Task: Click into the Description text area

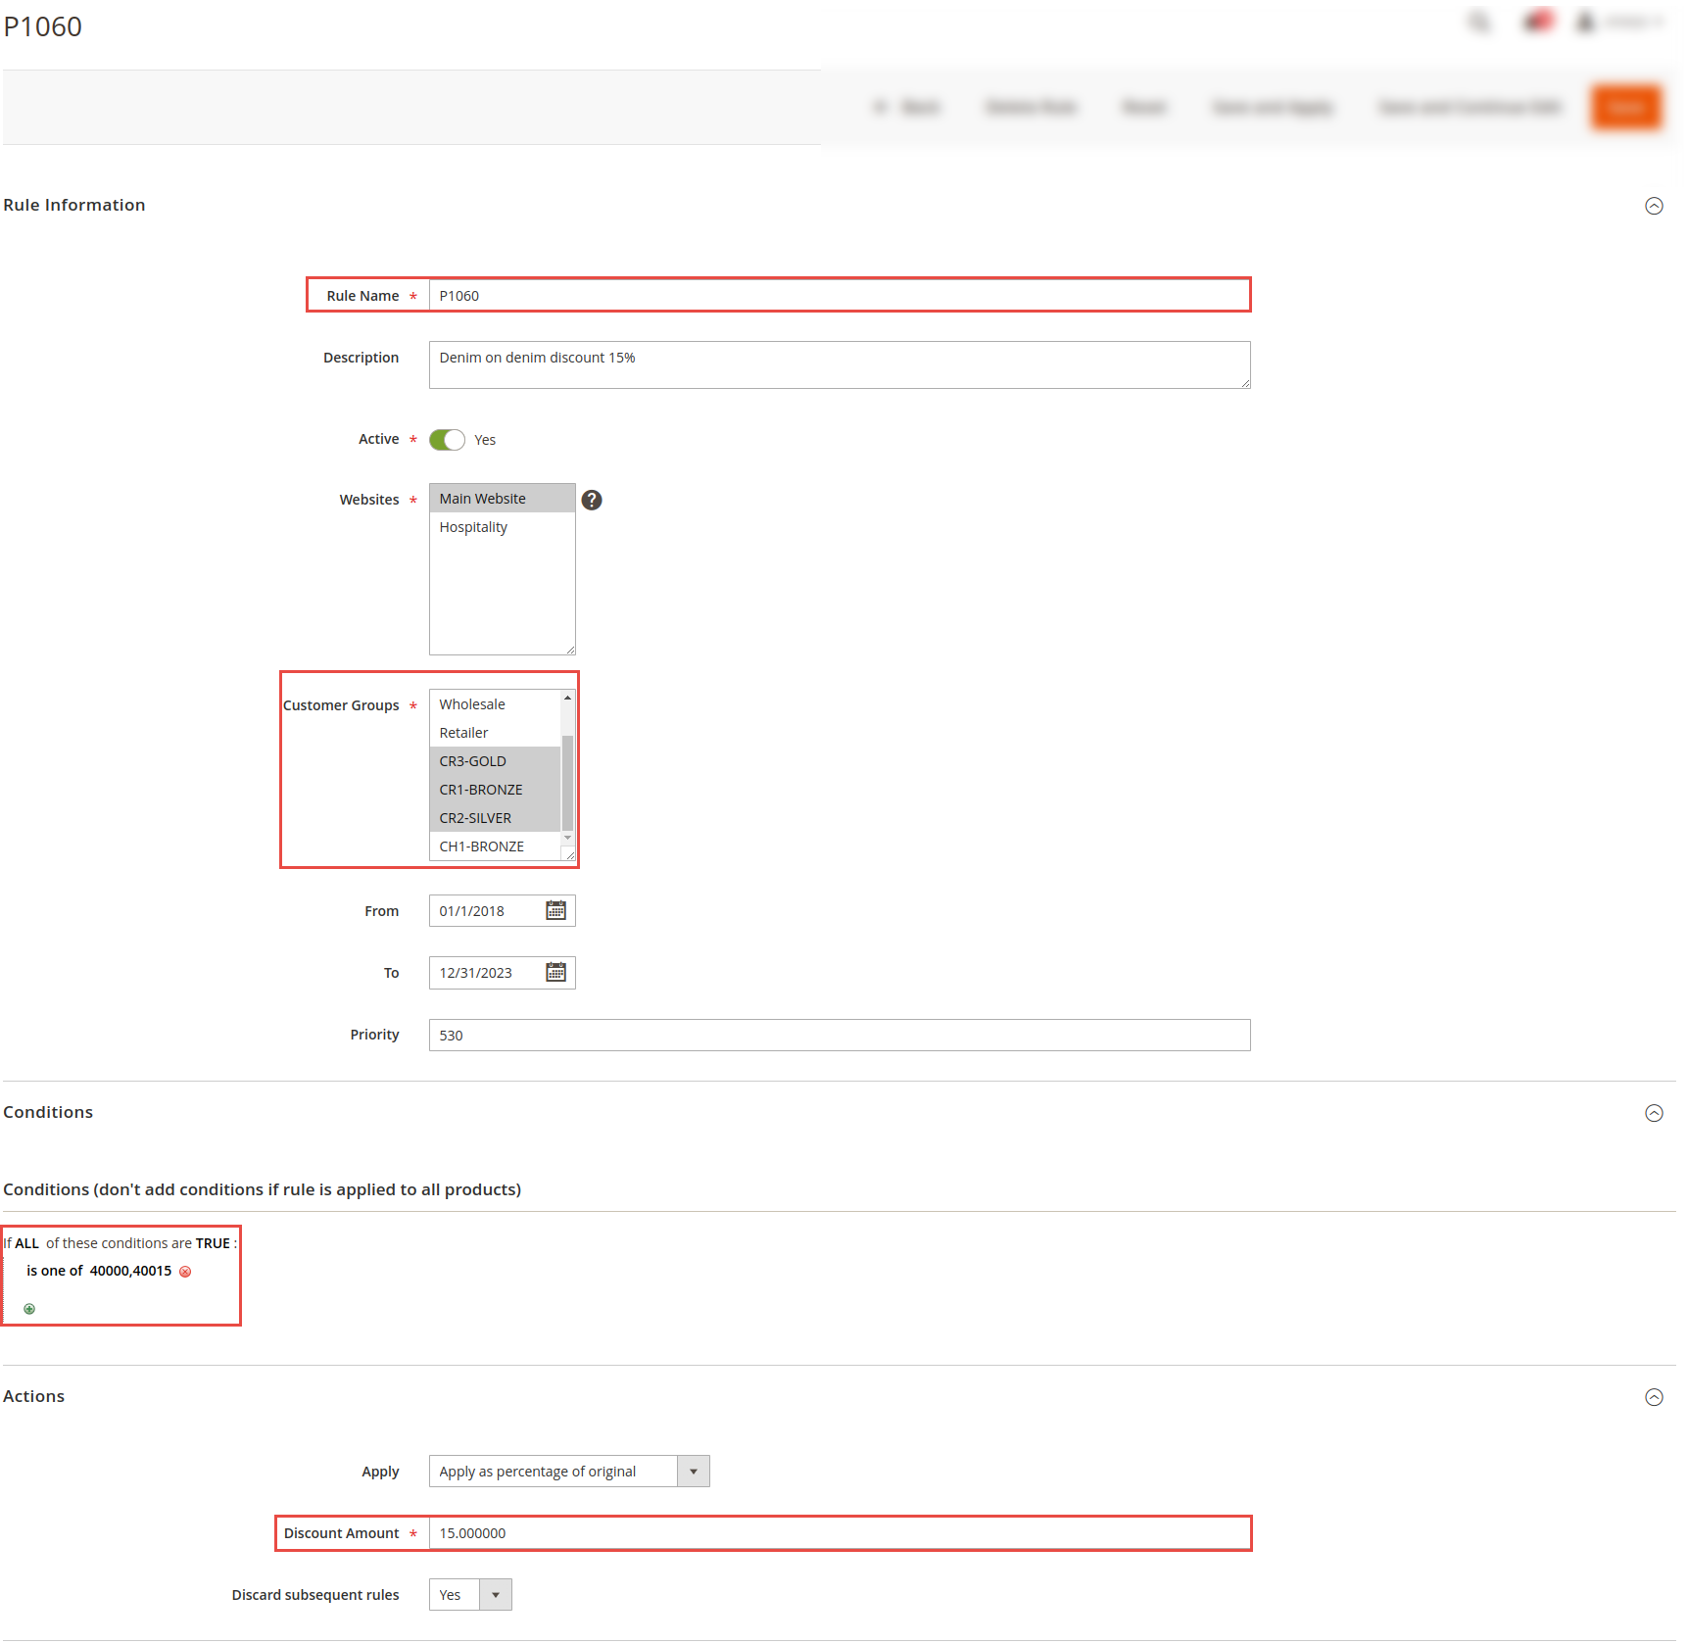Action: tap(840, 364)
